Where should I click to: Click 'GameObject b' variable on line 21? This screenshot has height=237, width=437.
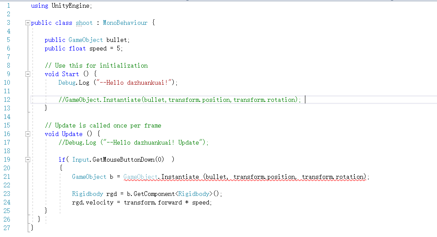(x=92, y=177)
